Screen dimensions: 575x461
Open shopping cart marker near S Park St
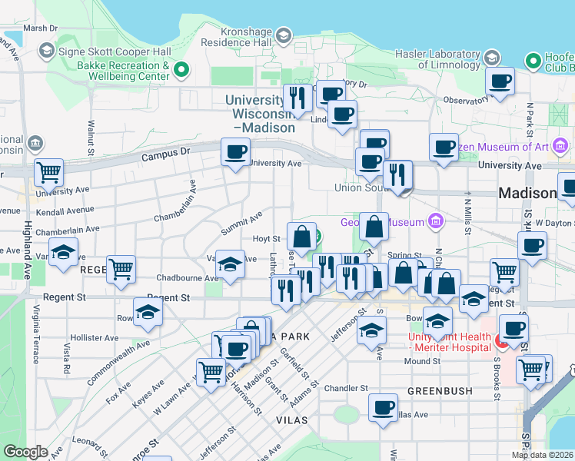tap(530, 370)
